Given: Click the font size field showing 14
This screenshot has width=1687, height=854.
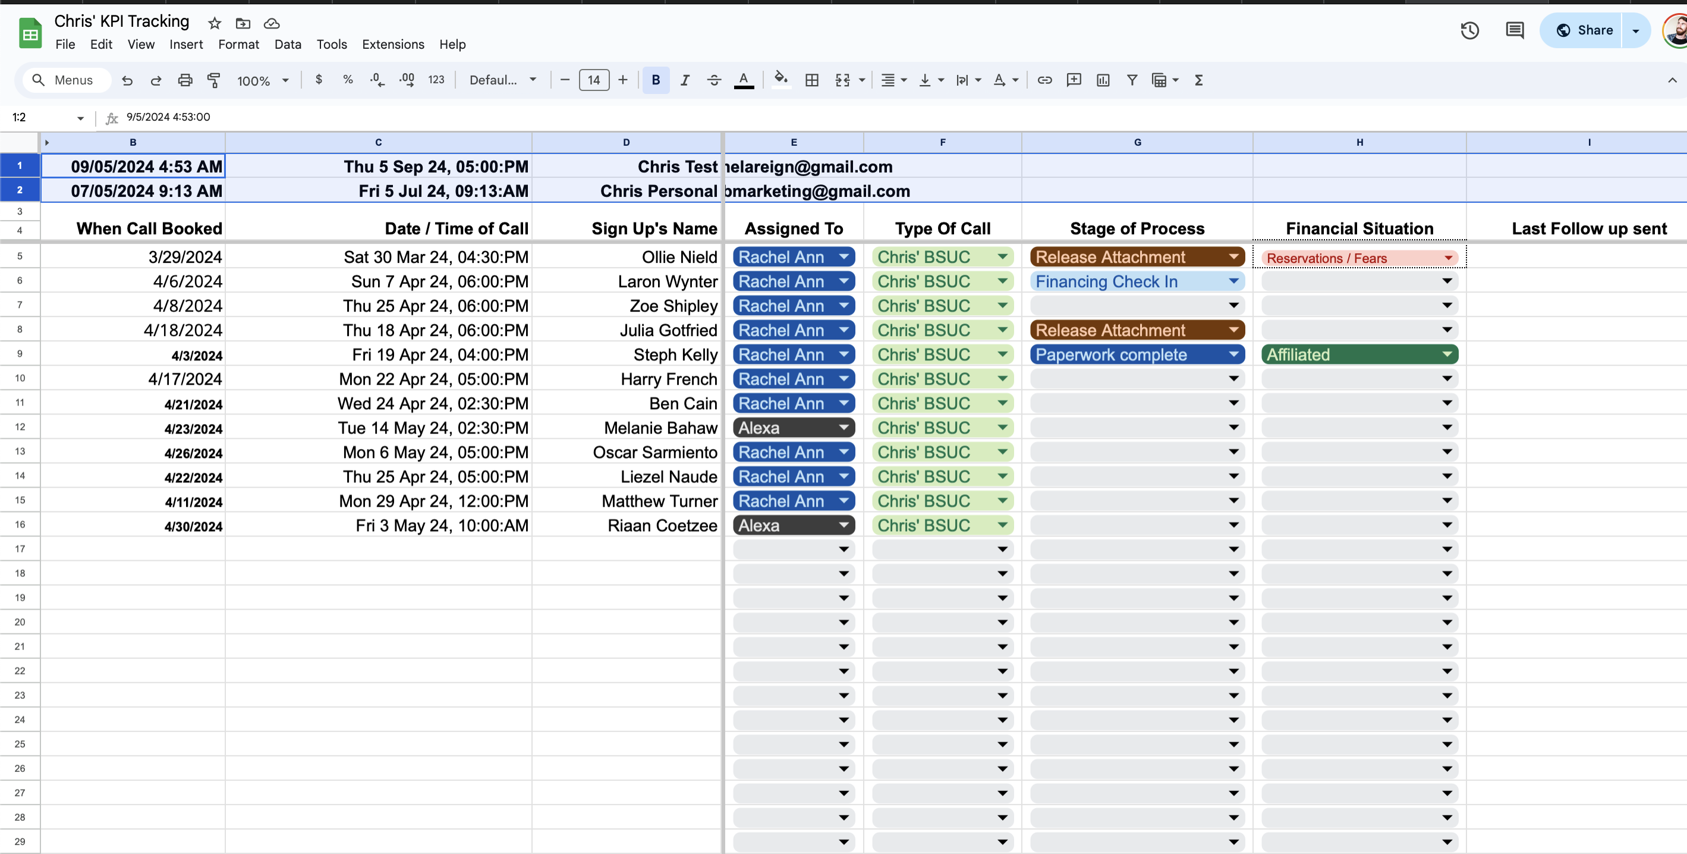Looking at the screenshot, I should click(594, 80).
